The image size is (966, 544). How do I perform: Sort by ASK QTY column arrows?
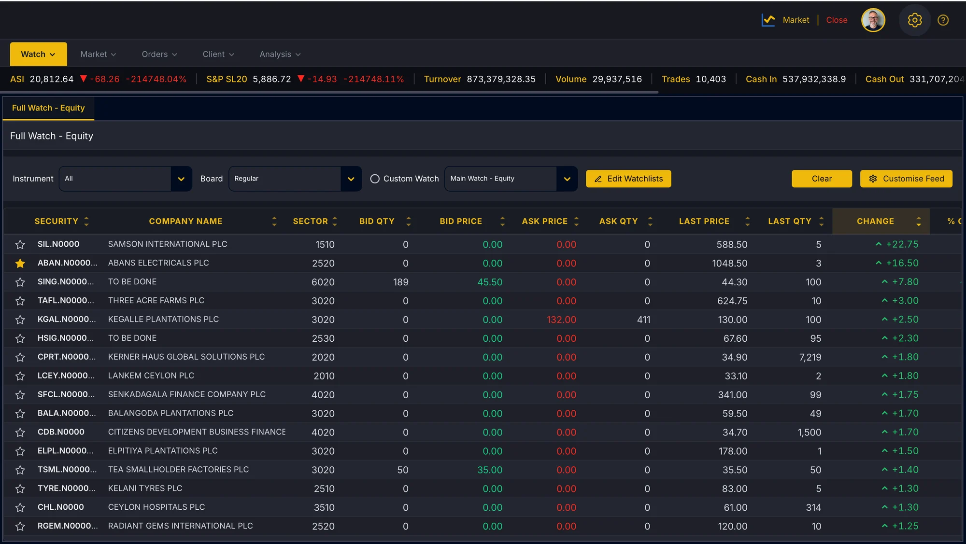(x=650, y=221)
